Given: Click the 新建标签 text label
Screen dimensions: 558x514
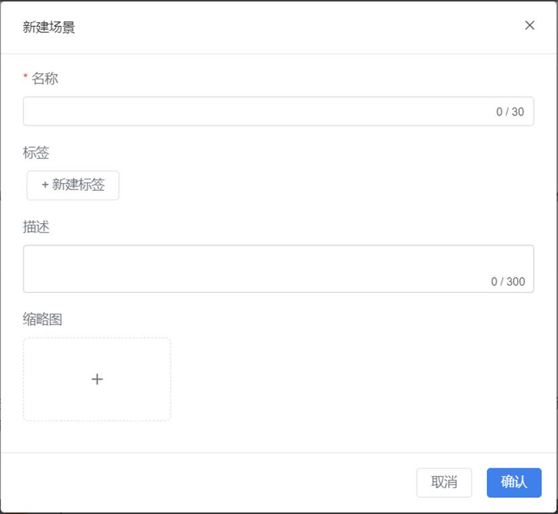Looking at the screenshot, I should pos(79,185).
